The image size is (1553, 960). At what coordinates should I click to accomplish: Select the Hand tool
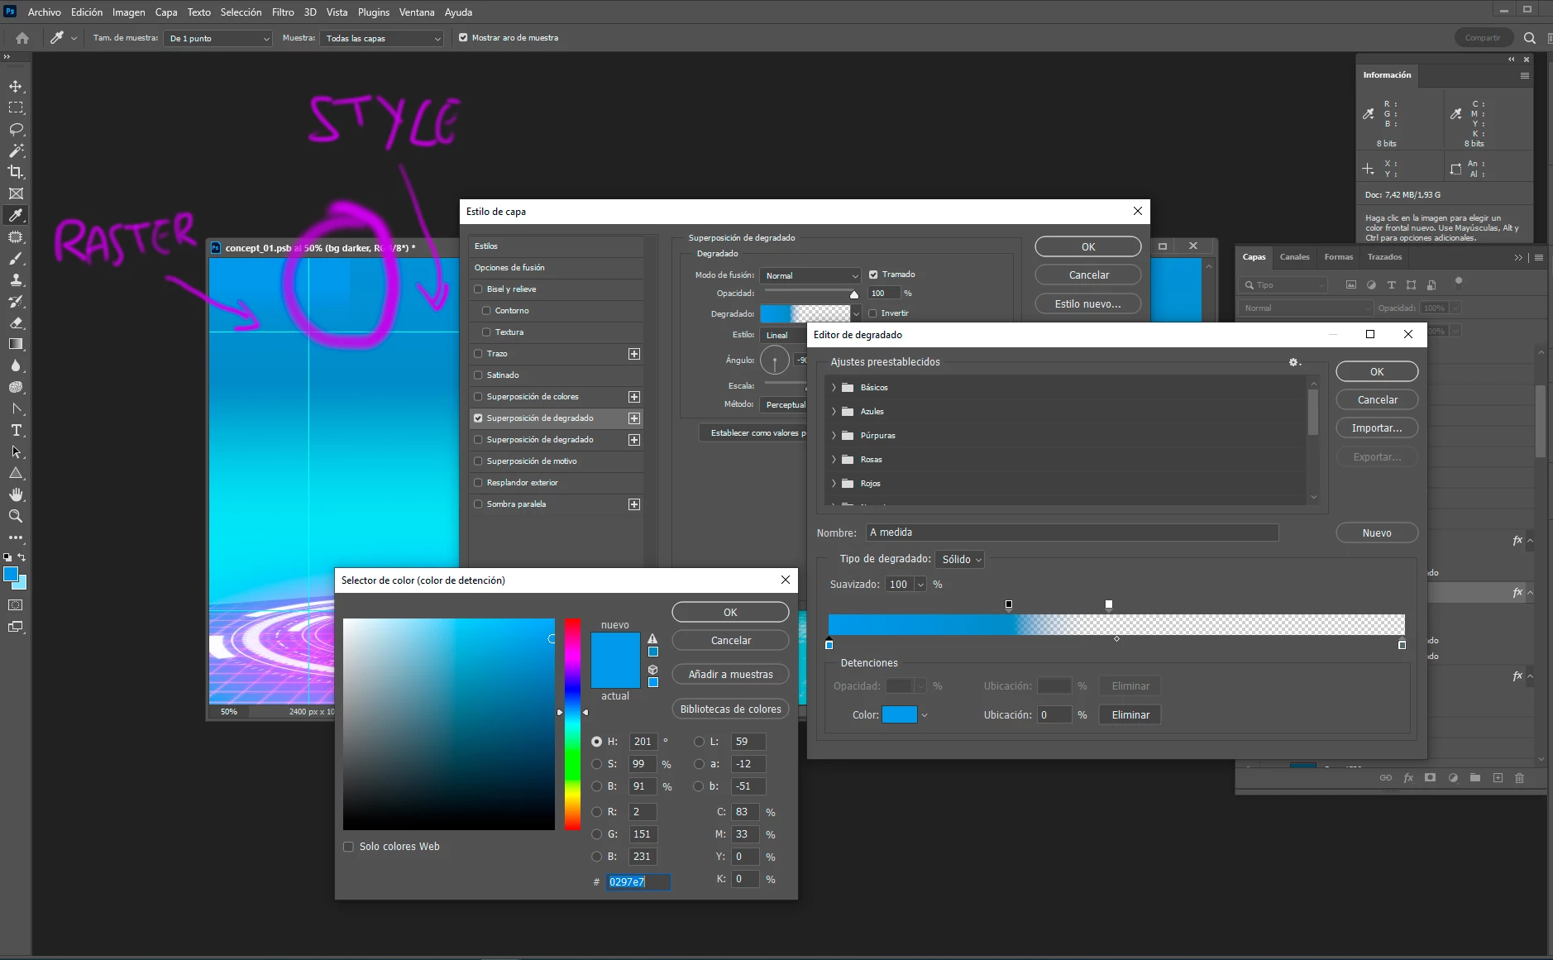pos(16,494)
